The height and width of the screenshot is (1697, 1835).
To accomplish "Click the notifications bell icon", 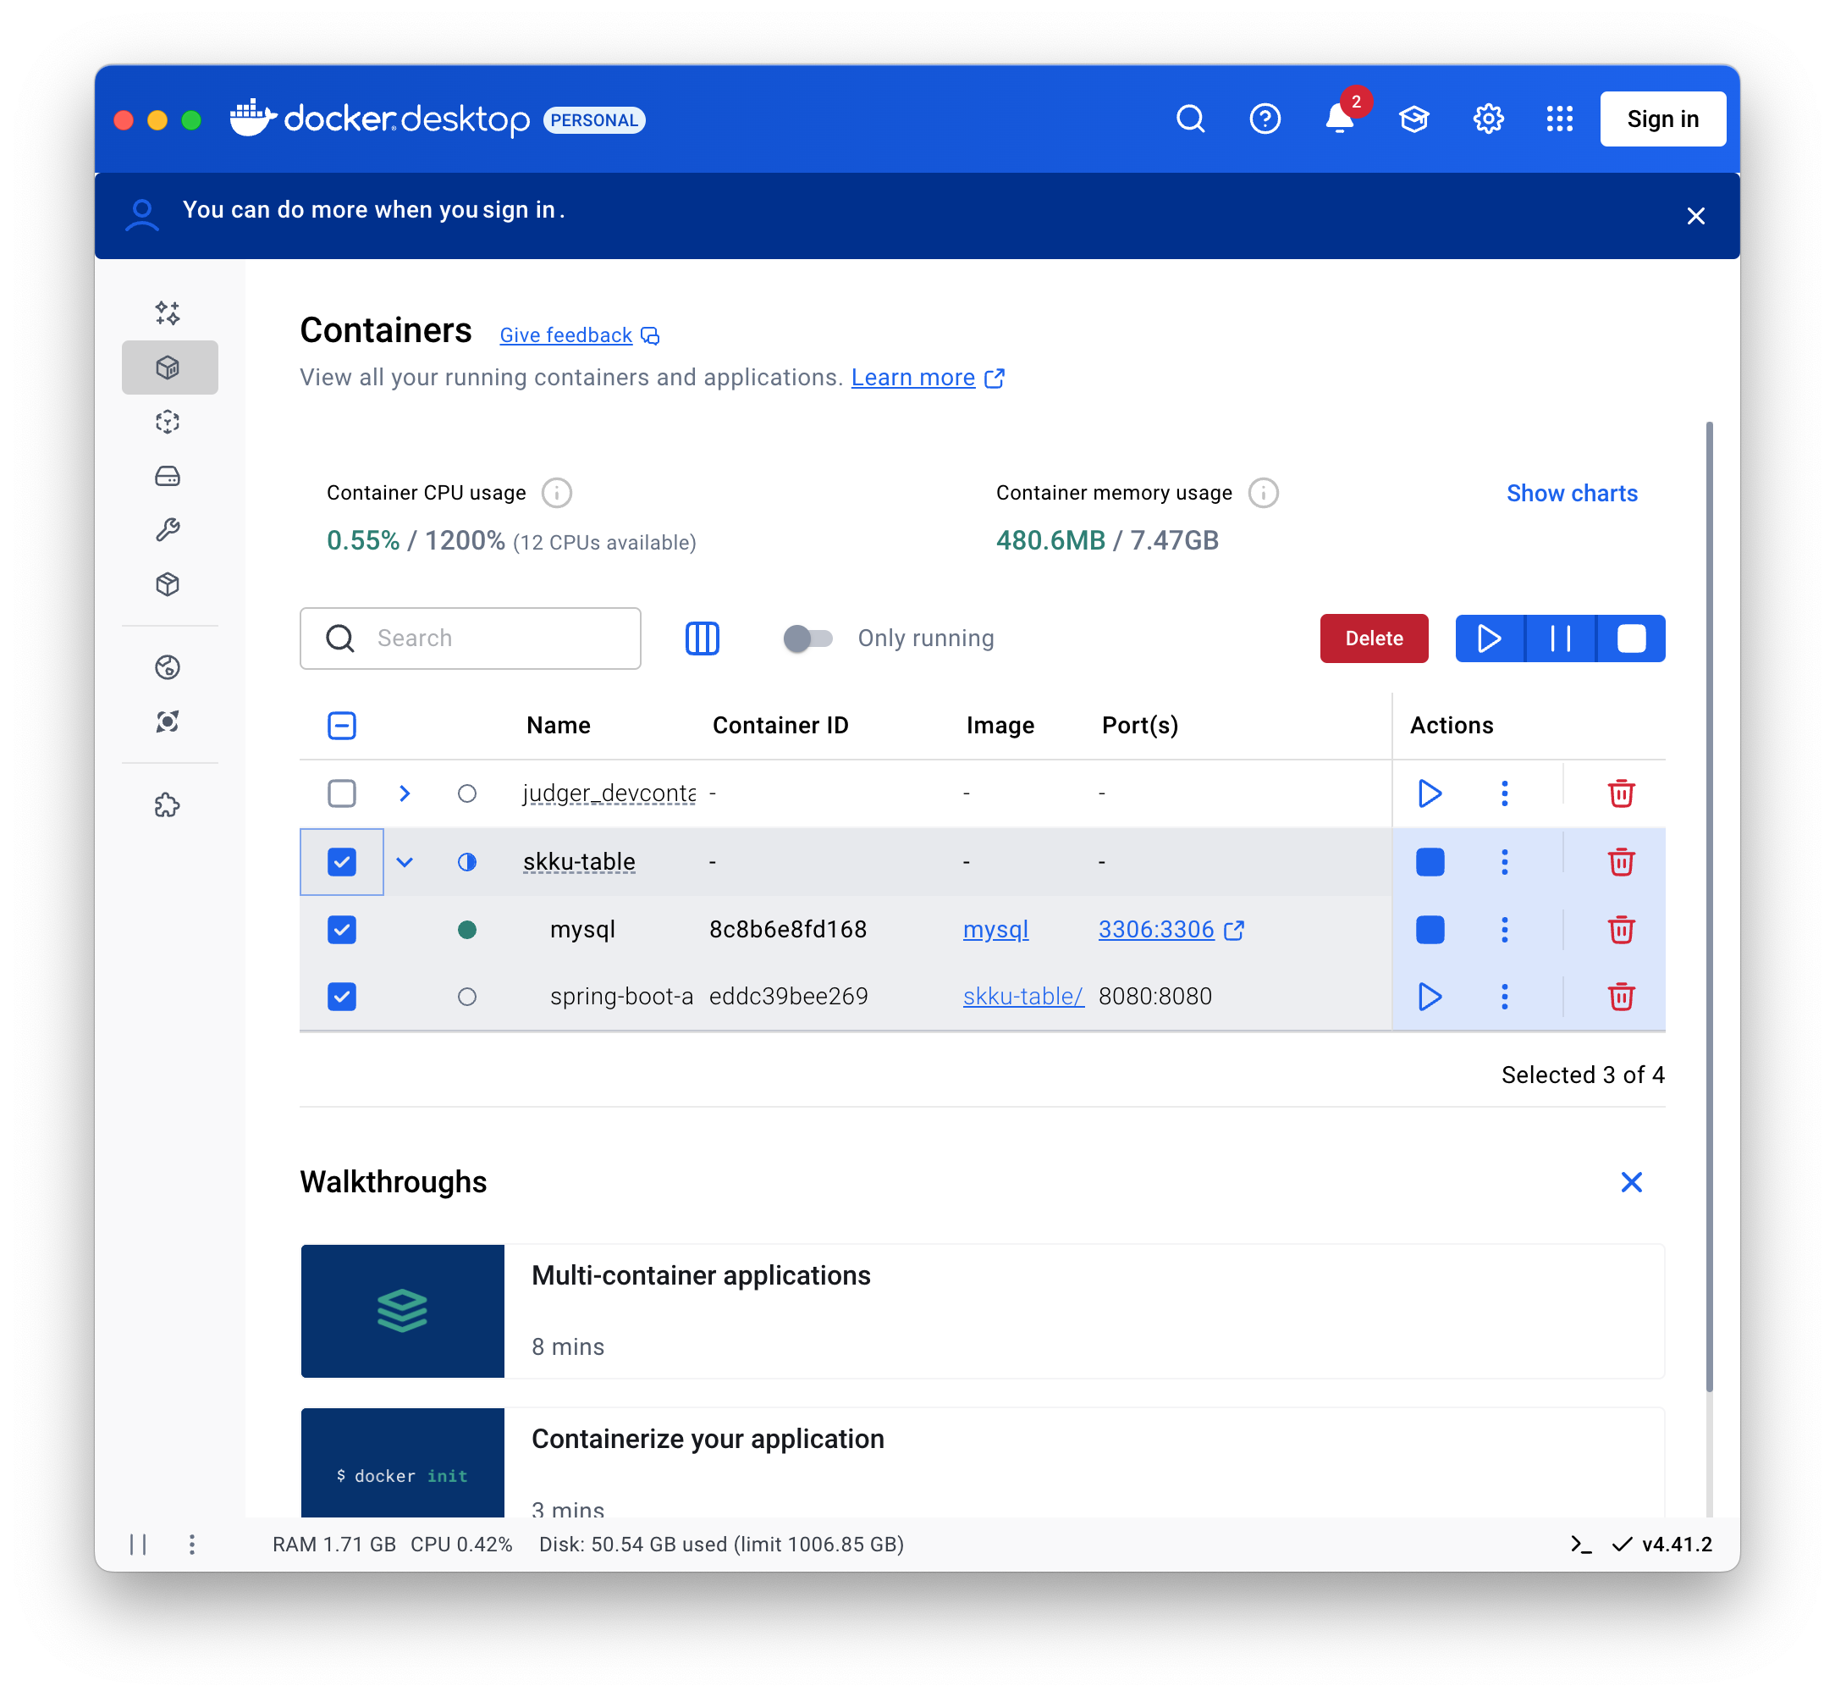I will coord(1338,119).
